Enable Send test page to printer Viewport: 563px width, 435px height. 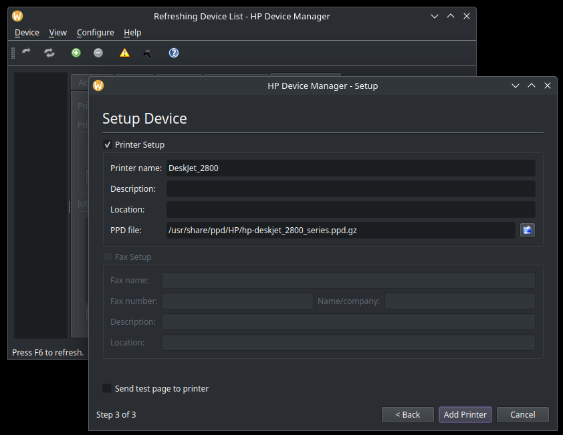click(107, 388)
